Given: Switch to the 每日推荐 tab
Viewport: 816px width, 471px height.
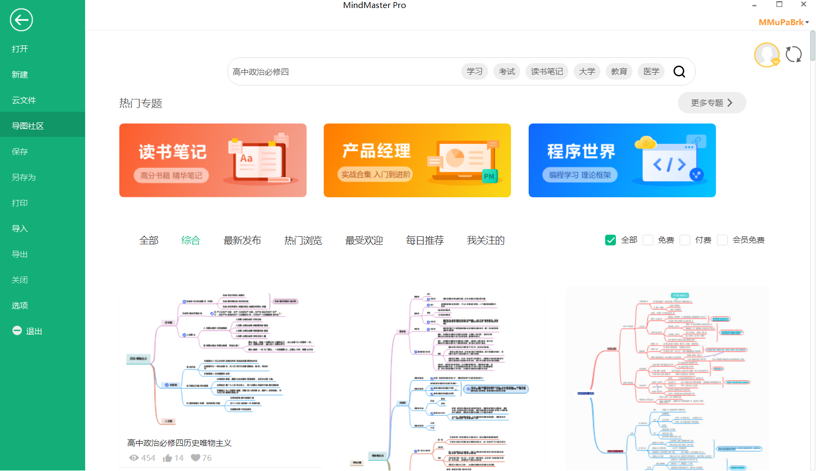Looking at the screenshot, I should (425, 241).
